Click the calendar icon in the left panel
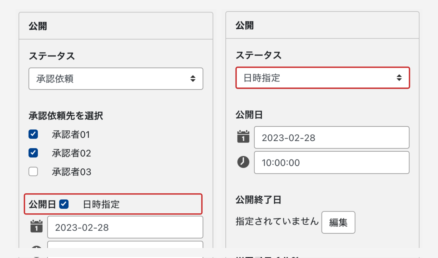This screenshot has height=258, width=438. (x=36, y=227)
